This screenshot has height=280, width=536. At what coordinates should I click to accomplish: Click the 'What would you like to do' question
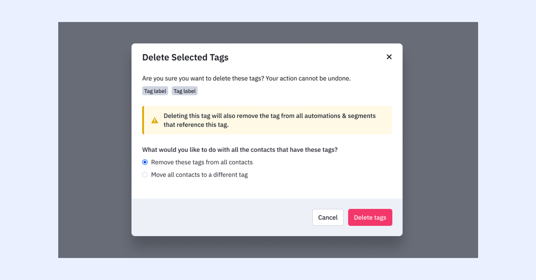pyautogui.click(x=240, y=150)
